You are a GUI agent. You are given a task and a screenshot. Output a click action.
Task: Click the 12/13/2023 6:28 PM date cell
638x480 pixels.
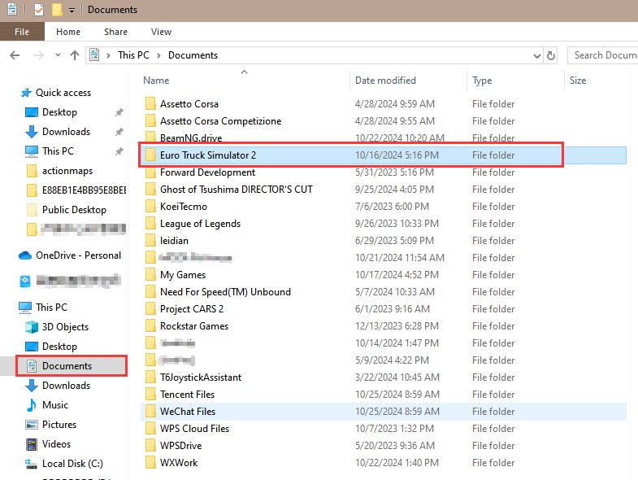[397, 326]
